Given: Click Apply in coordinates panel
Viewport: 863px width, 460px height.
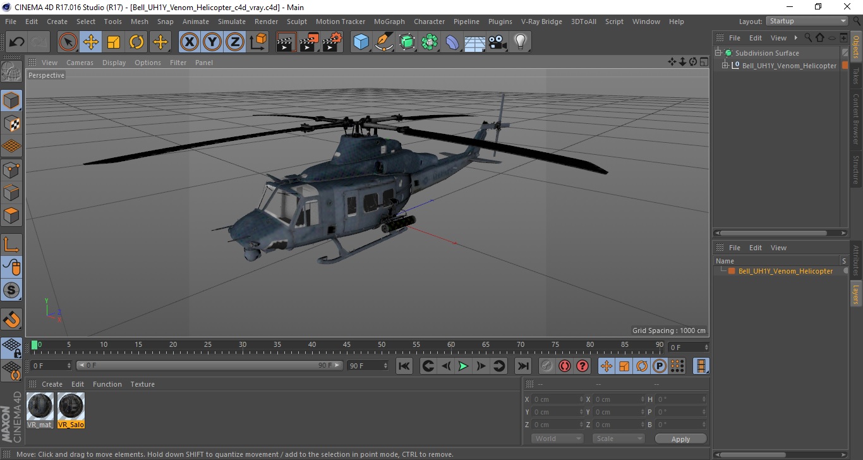Looking at the screenshot, I should coord(680,439).
